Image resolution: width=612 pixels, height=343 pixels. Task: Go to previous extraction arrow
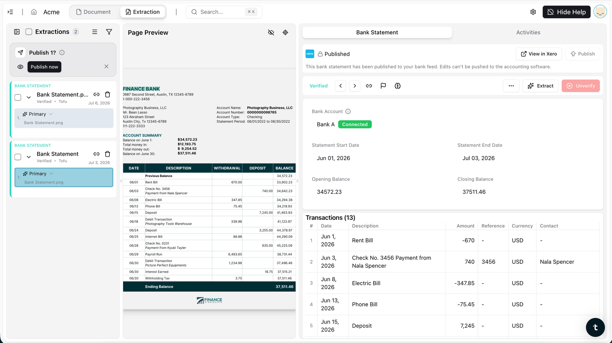pos(340,86)
